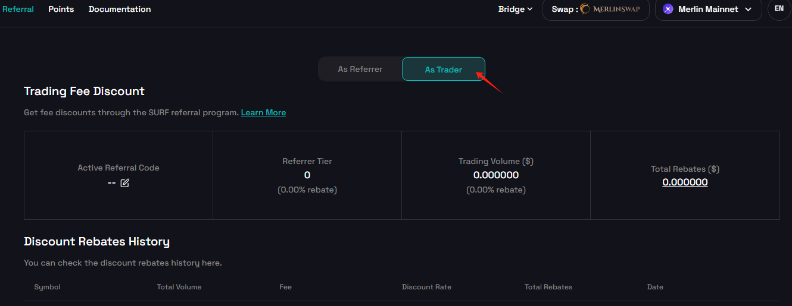The image size is (792, 306).
Task: Select the As Trader toggle
Action: [443, 70]
